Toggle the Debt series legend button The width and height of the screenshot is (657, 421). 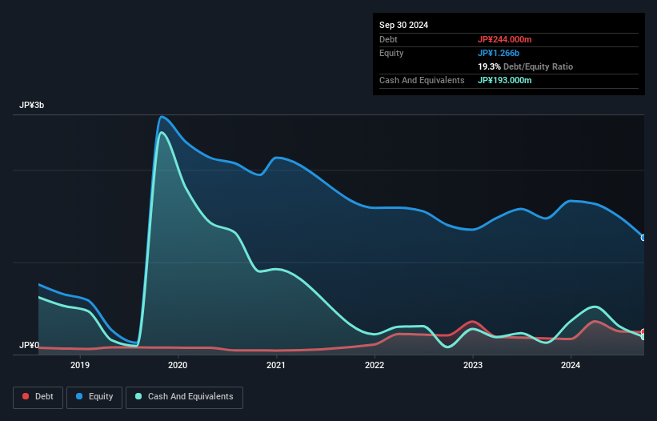click(38, 397)
